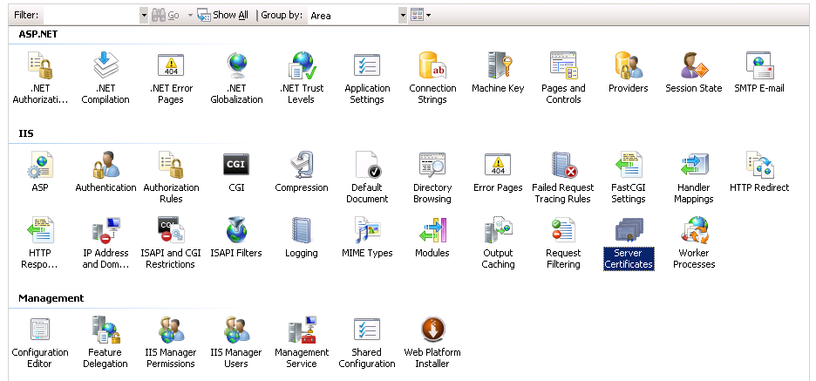Image resolution: width=816 pixels, height=381 pixels.
Task: Click the Go filter button
Action: click(166, 16)
